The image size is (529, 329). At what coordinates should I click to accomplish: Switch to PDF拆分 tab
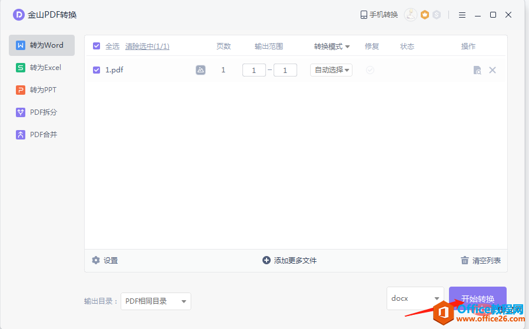pos(42,112)
